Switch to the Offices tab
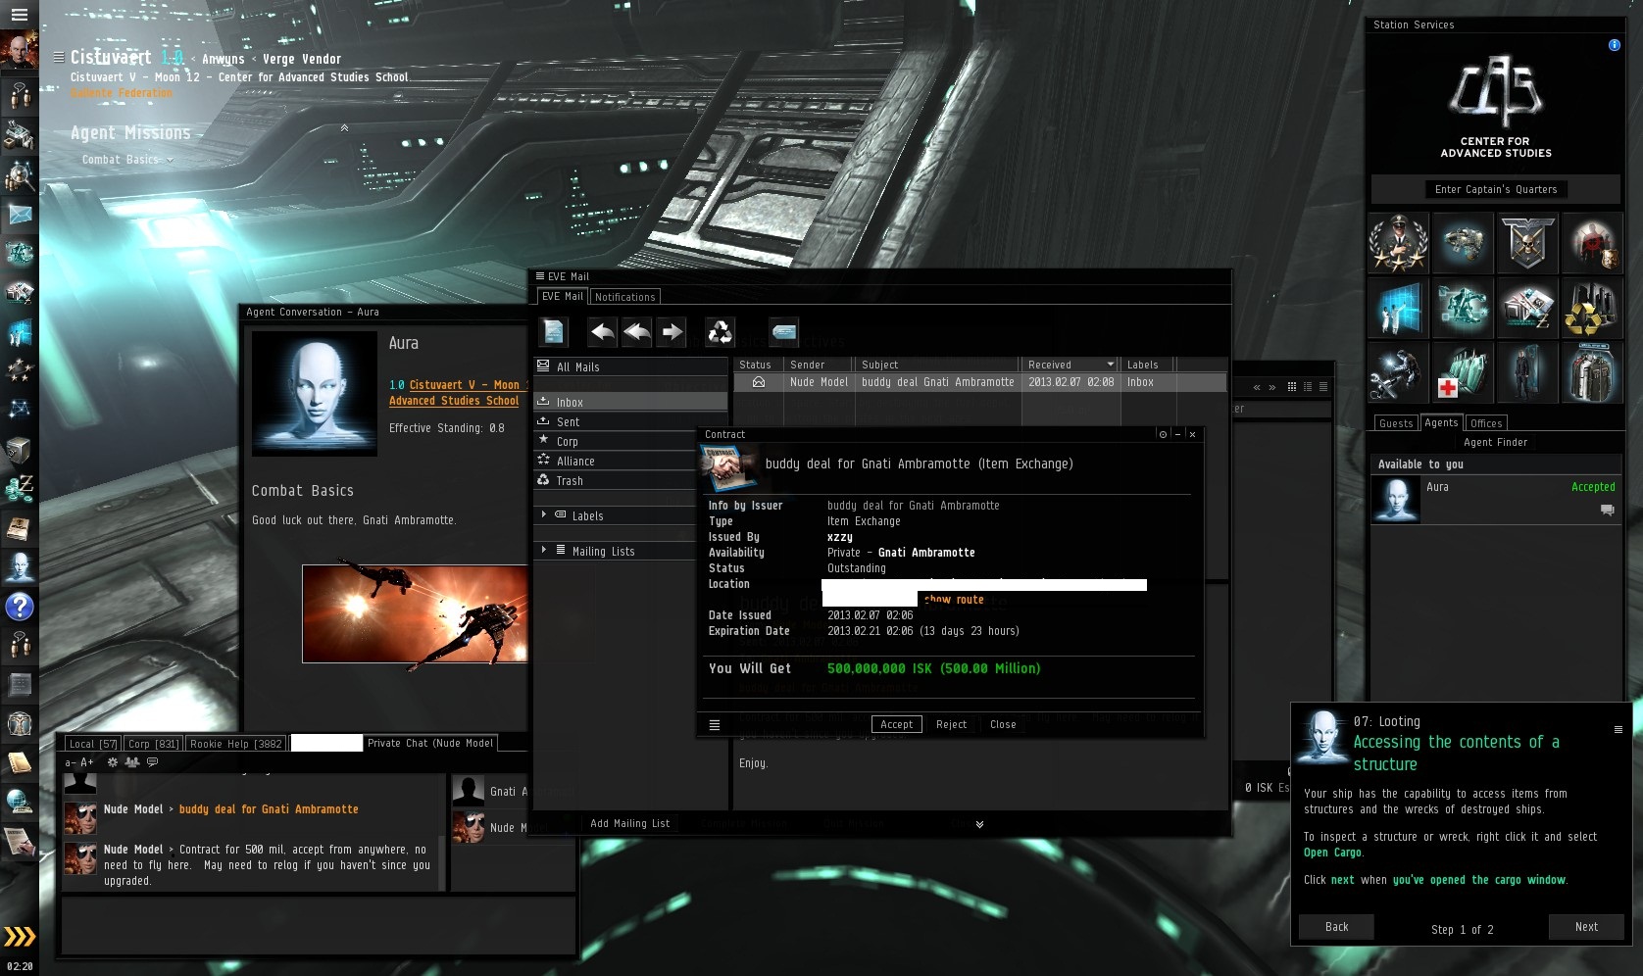This screenshot has height=976, width=1643. tap(1486, 423)
